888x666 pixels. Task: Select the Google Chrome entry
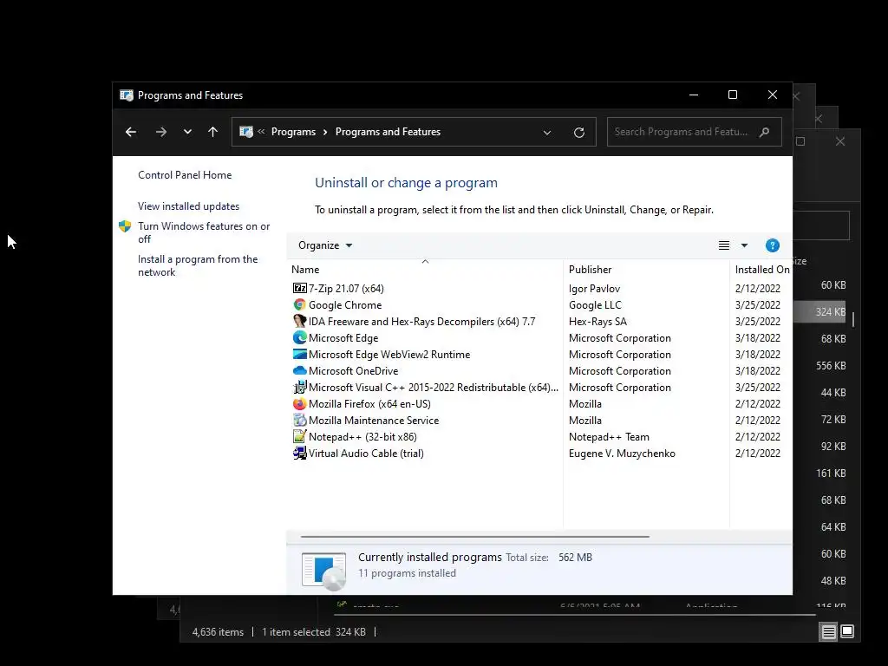tap(345, 304)
